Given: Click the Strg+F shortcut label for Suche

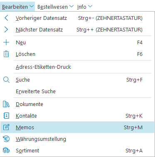Looking at the screenshot, I should (x=134, y=80).
